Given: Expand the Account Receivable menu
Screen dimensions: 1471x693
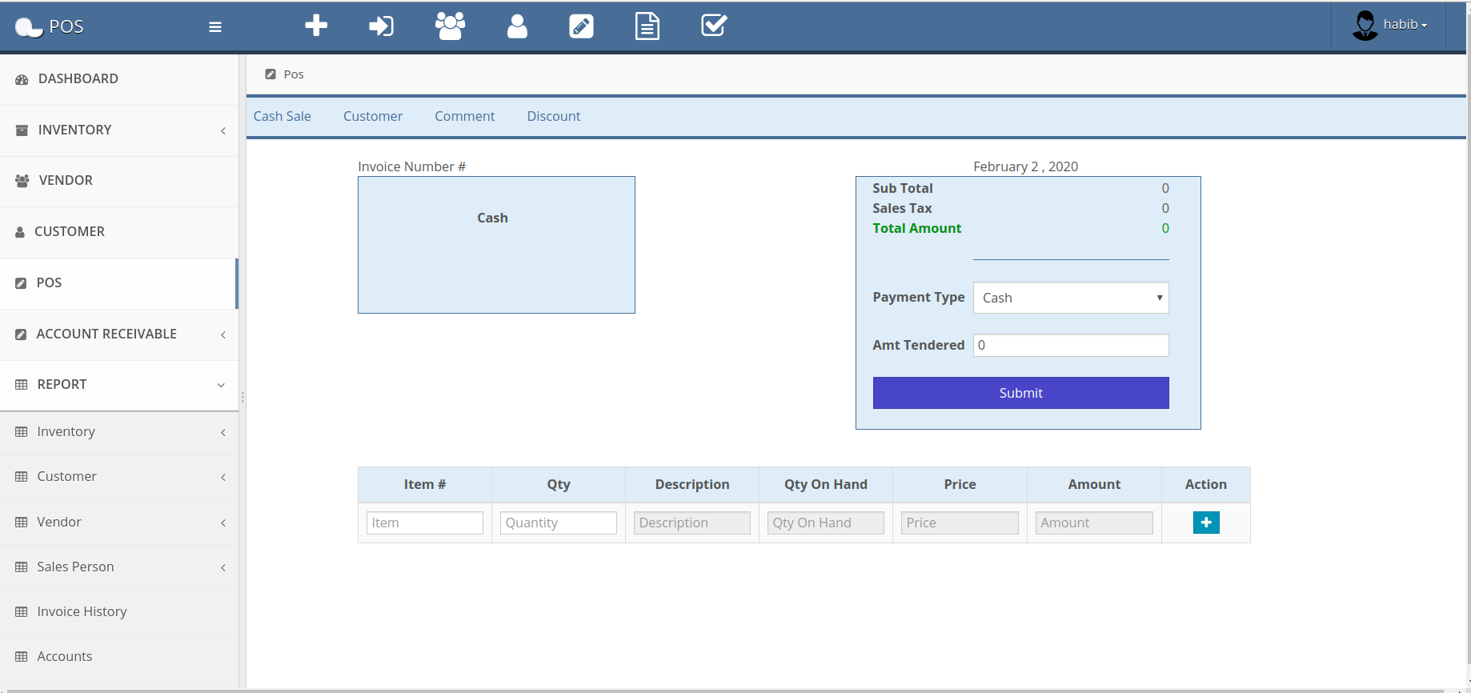Looking at the screenshot, I should tap(120, 334).
